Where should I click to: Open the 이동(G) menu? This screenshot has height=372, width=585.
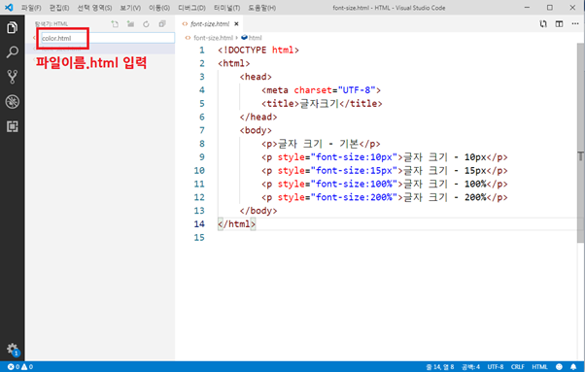click(159, 8)
